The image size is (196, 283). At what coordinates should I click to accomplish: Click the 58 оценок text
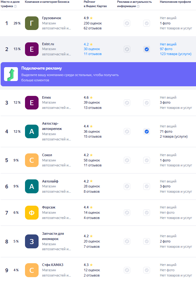click(x=92, y=160)
